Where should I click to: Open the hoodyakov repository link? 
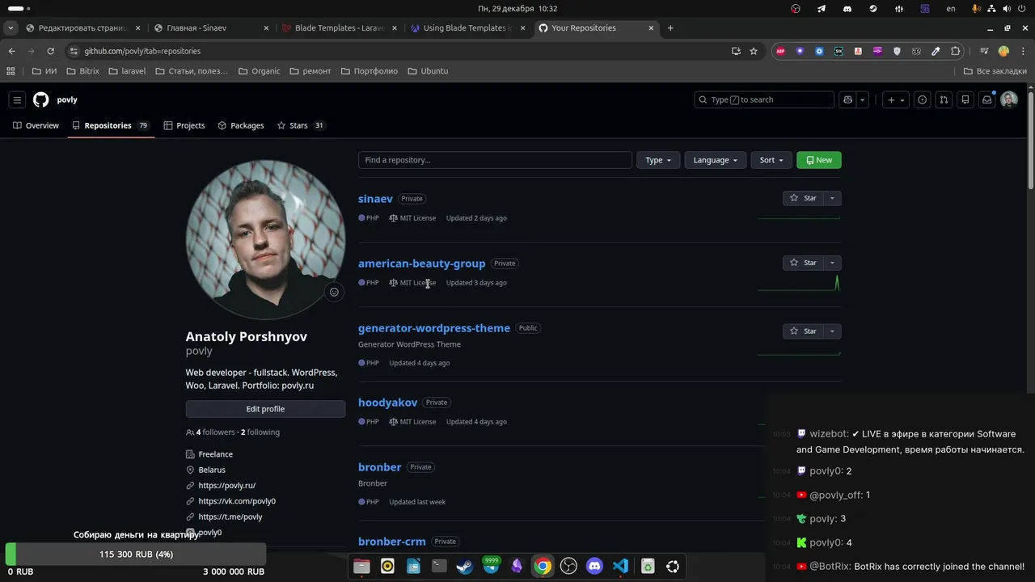coord(387,403)
